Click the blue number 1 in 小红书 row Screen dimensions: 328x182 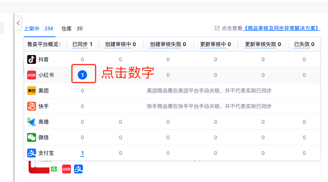coord(83,75)
